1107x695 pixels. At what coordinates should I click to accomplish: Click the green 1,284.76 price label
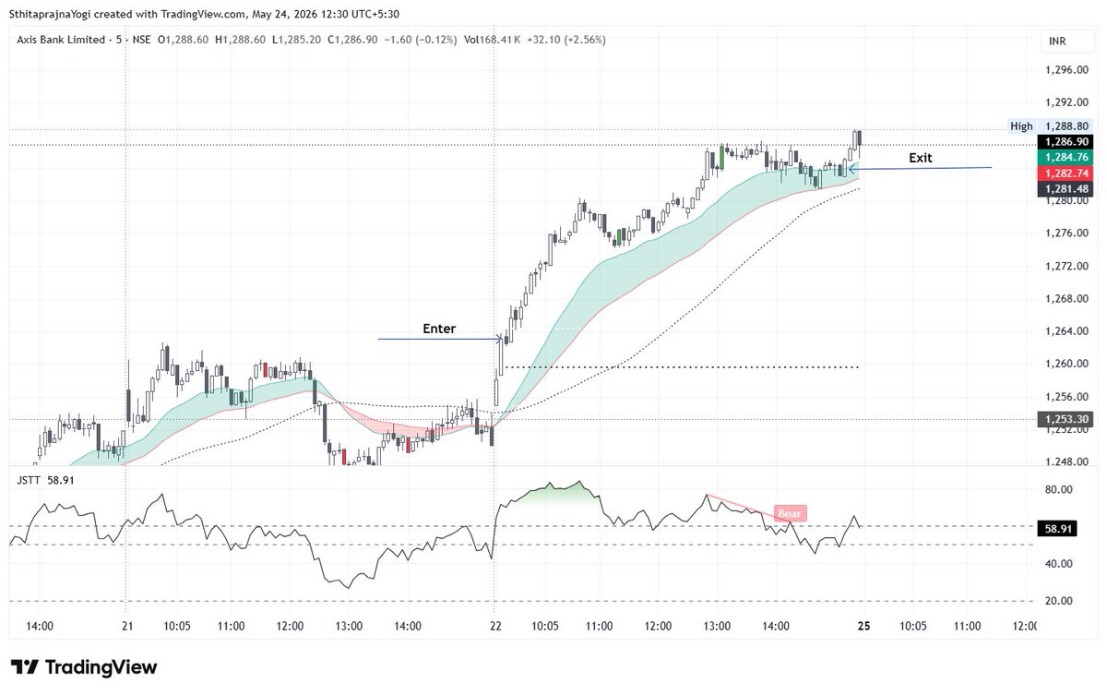[x=1066, y=158]
